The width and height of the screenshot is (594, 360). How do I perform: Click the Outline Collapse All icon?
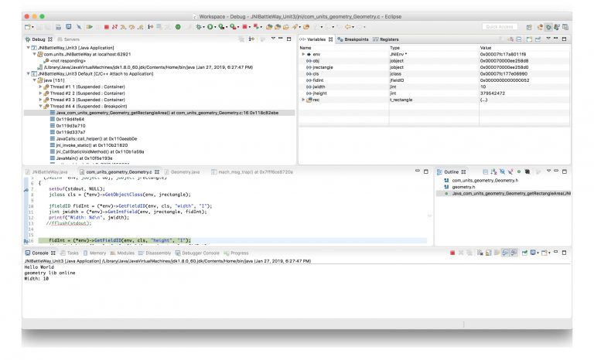click(x=485, y=172)
